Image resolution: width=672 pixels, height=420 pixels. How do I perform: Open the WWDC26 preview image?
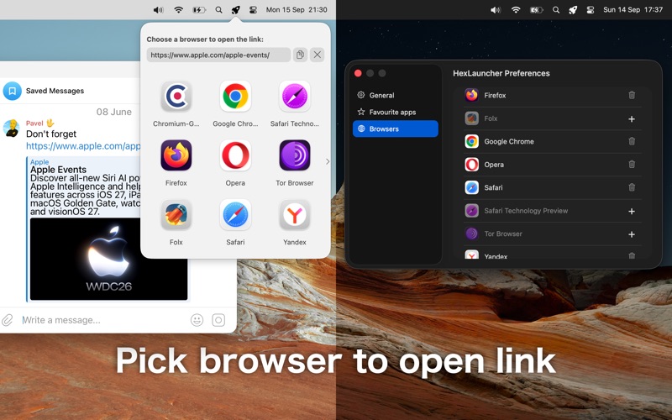pos(109,259)
